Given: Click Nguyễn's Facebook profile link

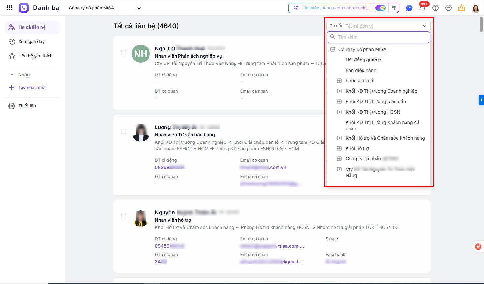Looking at the screenshot, I should (335, 262).
